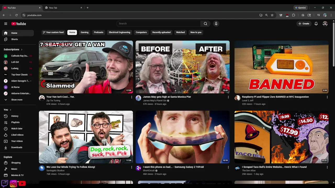Open the YouTube account avatar menu
Image resolution: width=335 pixels, height=188 pixels.
tap(325, 23)
